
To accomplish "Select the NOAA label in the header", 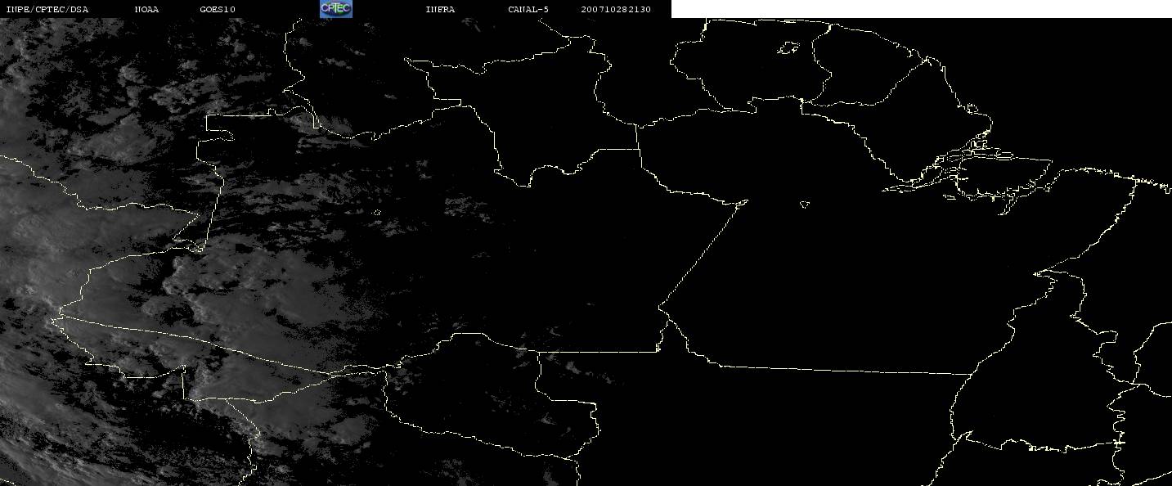I will coord(146,10).
